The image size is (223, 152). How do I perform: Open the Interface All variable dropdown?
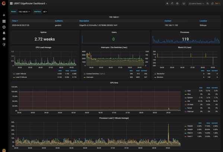pyautogui.click(x=45, y=12)
